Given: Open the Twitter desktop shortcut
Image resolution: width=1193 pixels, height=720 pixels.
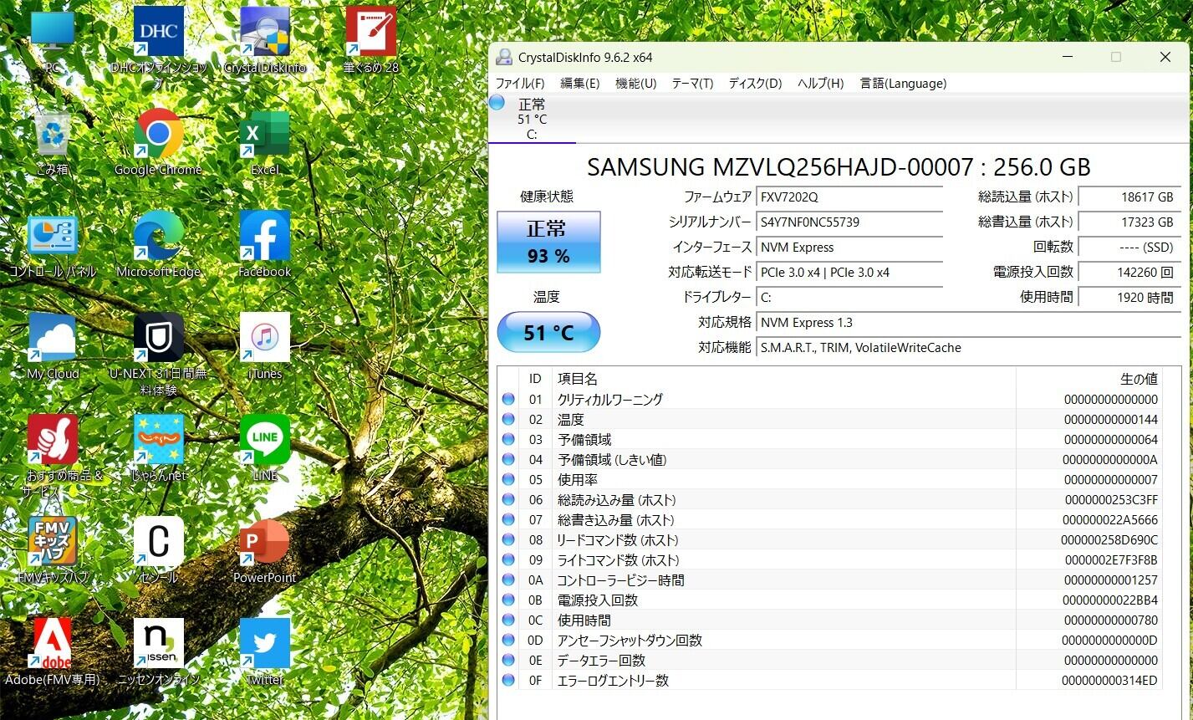Looking at the screenshot, I should pos(264,646).
